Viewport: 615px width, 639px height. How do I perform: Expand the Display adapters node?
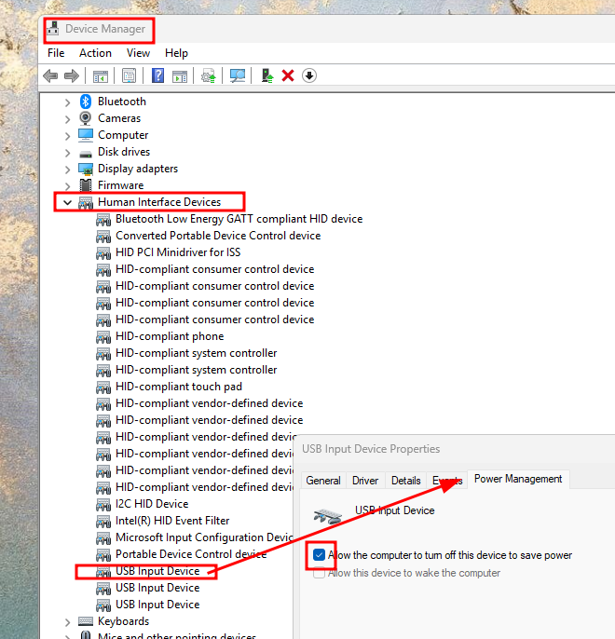click(67, 169)
